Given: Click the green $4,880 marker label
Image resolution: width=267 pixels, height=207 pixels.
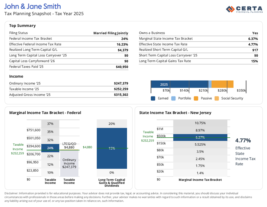Looking at the screenshot, I should 87,147.
